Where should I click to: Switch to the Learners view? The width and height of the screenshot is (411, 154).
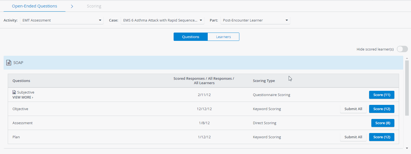(223, 37)
